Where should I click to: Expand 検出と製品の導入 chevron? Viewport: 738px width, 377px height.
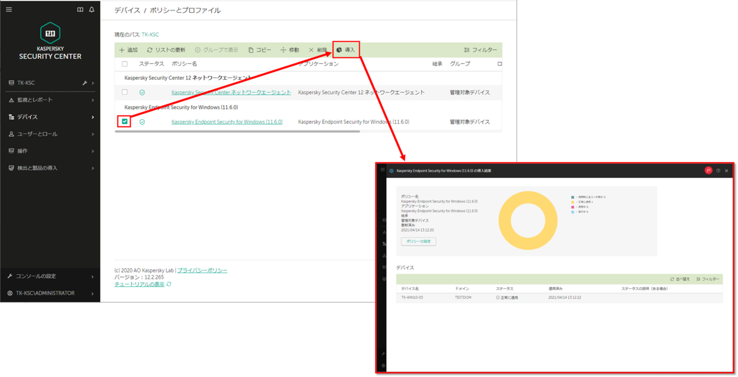coord(93,168)
